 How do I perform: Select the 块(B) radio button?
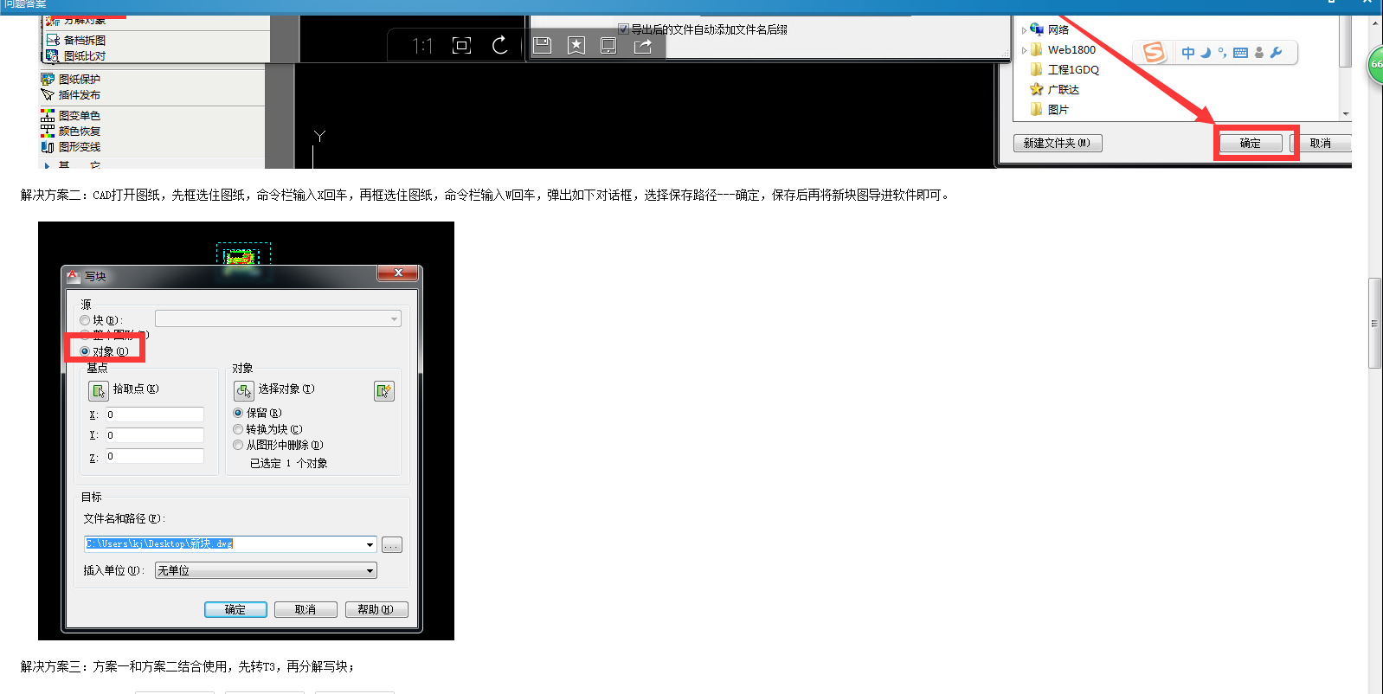(85, 320)
